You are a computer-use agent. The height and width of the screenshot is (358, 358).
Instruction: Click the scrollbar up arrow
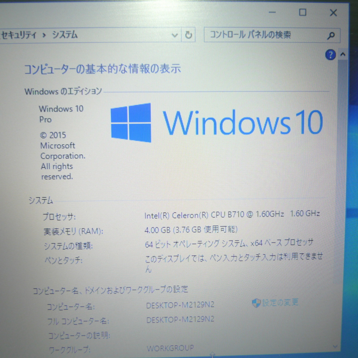tap(343, 54)
